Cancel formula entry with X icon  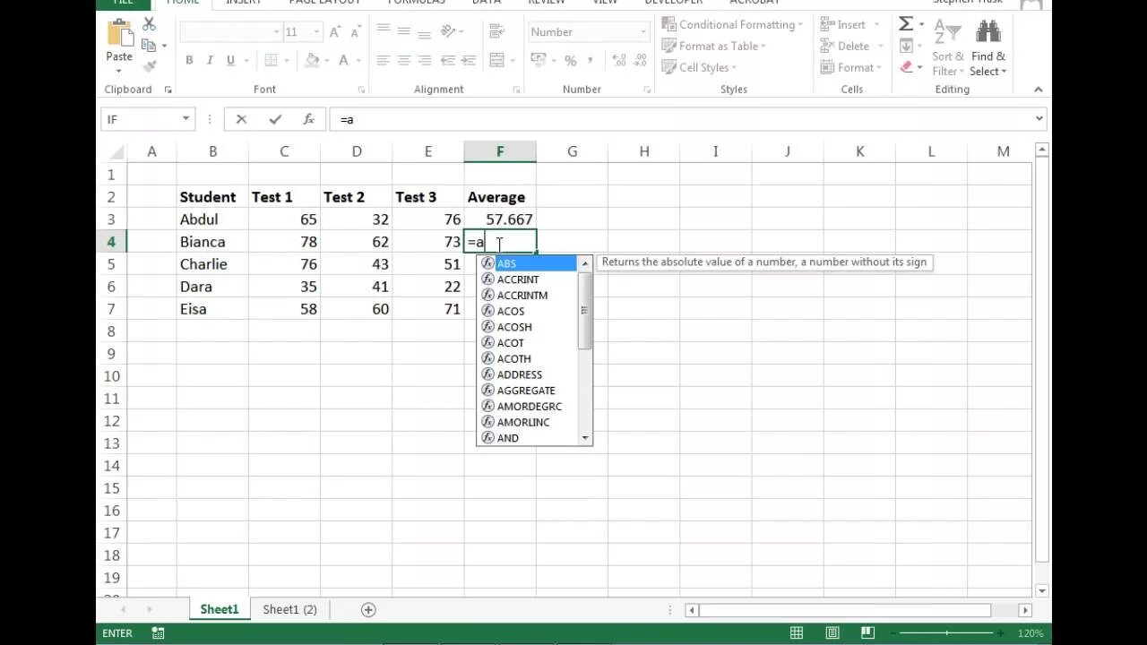pyautogui.click(x=241, y=119)
